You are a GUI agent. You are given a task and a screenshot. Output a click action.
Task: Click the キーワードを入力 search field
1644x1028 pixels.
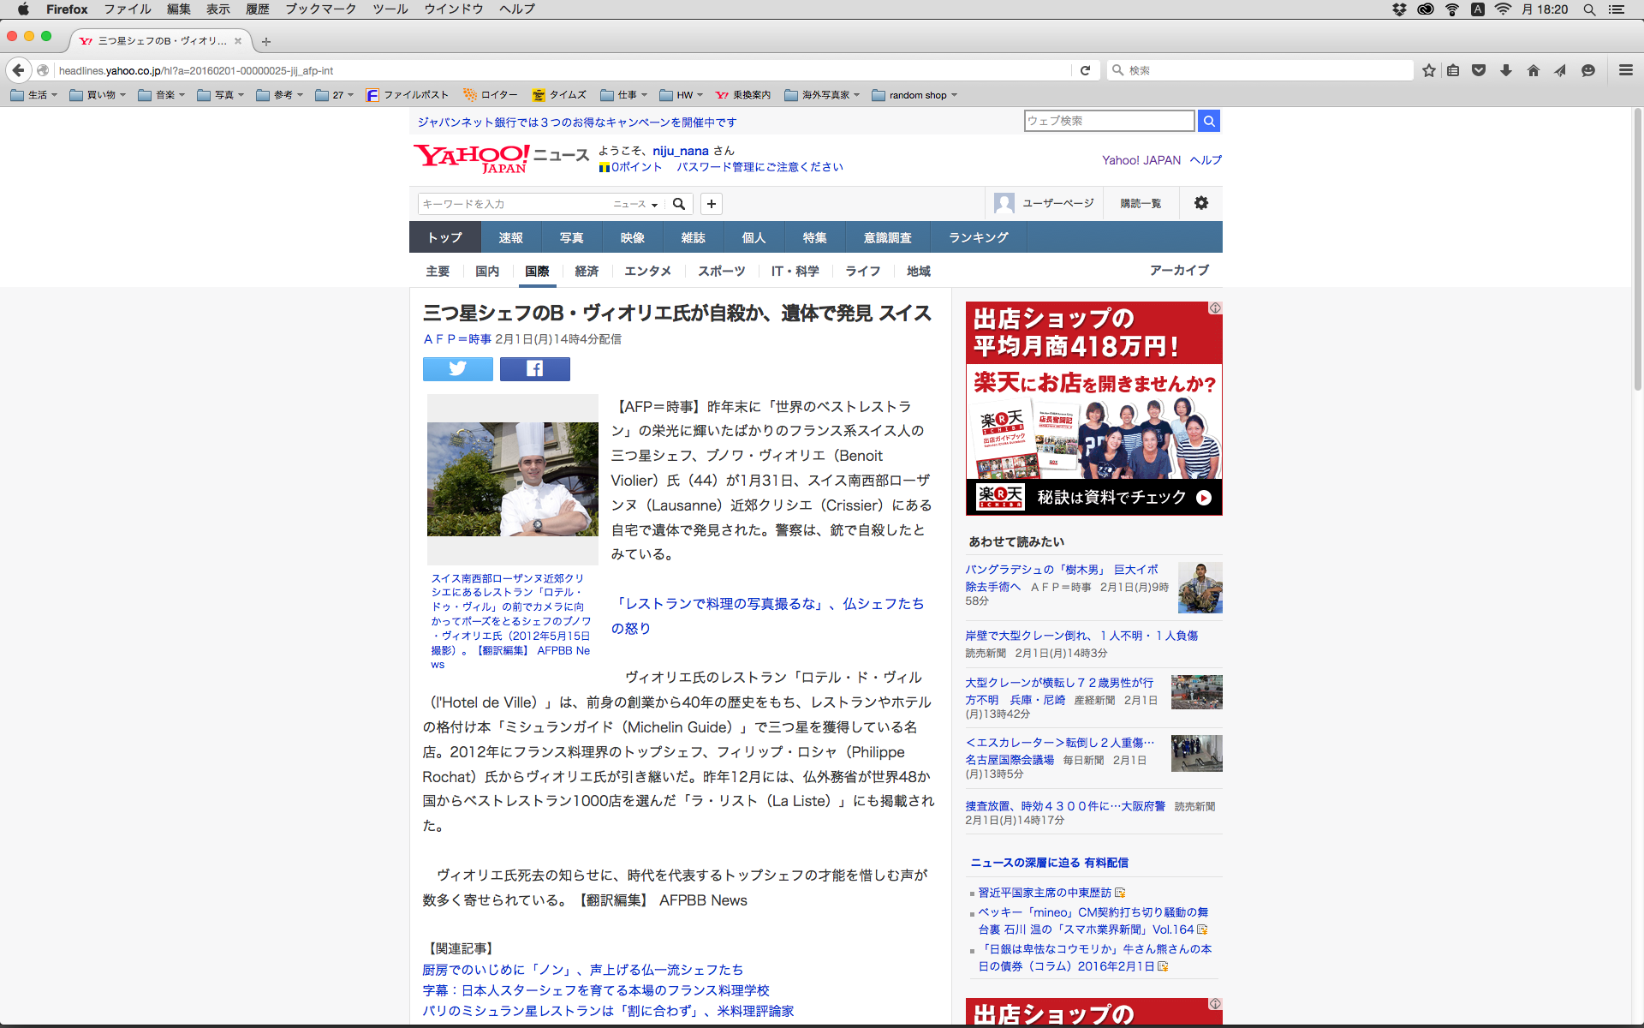point(514,204)
